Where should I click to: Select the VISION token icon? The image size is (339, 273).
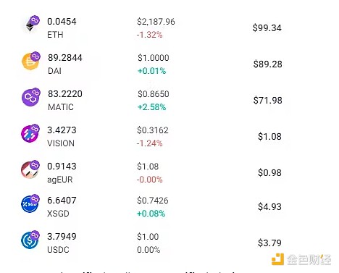(x=30, y=133)
